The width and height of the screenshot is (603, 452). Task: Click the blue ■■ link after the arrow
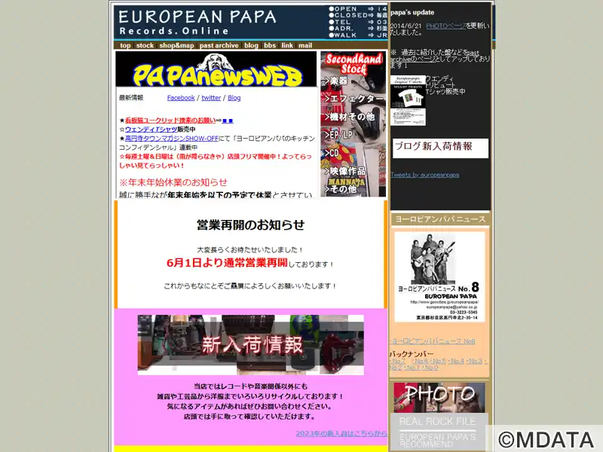pos(228,121)
